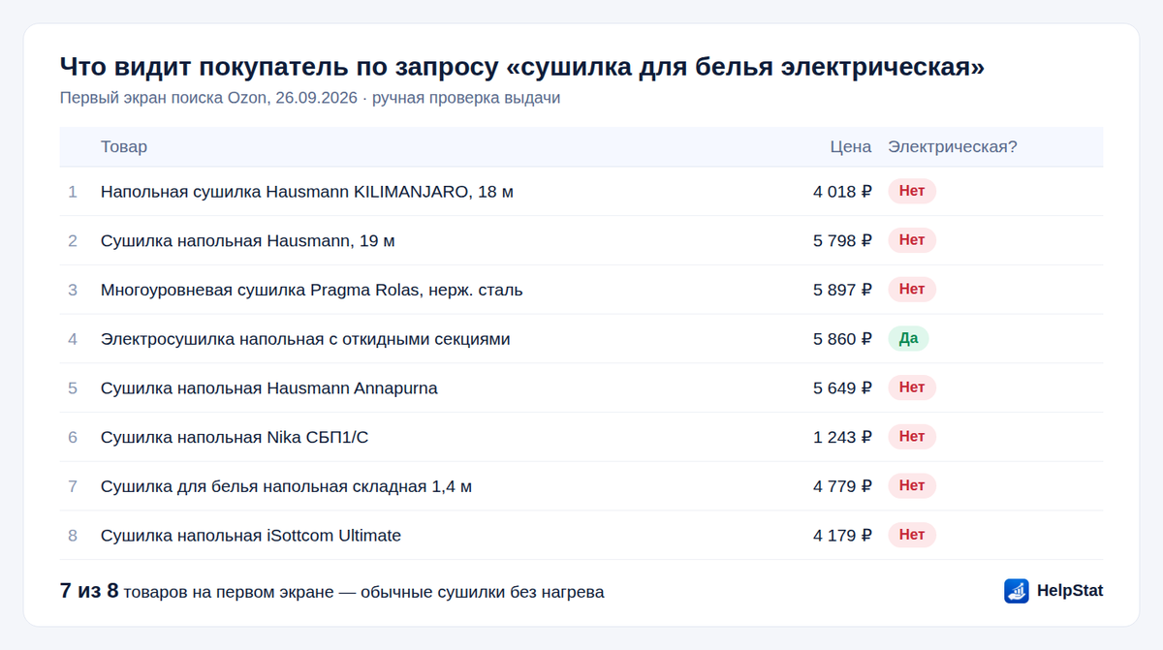1163x650 pixels.
Task: Click the "Цена" column header
Action: [851, 146]
